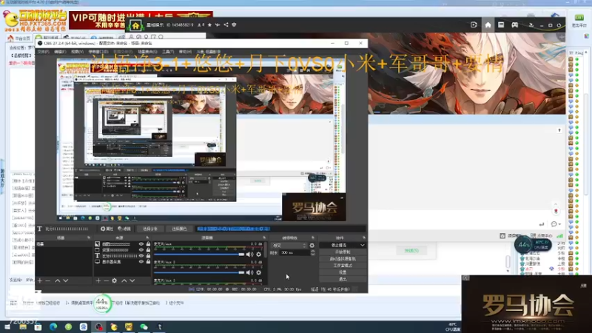Pop out the sources dock panel icon

pyautogui.click(x=147, y=238)
